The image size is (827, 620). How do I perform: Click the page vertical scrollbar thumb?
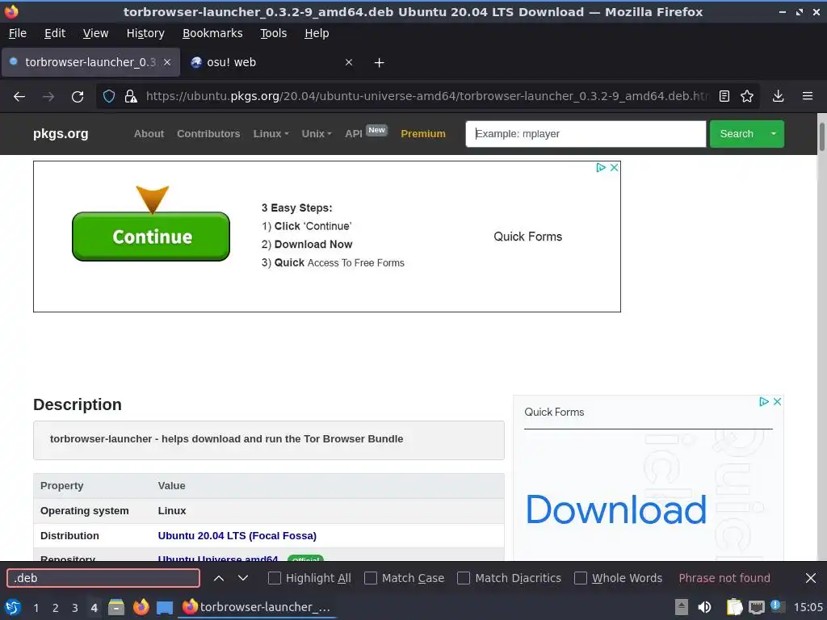[821, 137]
